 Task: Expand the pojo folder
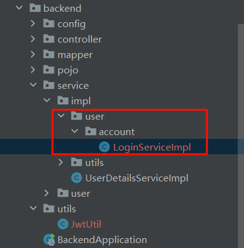pyautogui.click(x=33, y=70)
